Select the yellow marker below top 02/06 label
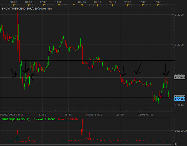 pos(143,5)
